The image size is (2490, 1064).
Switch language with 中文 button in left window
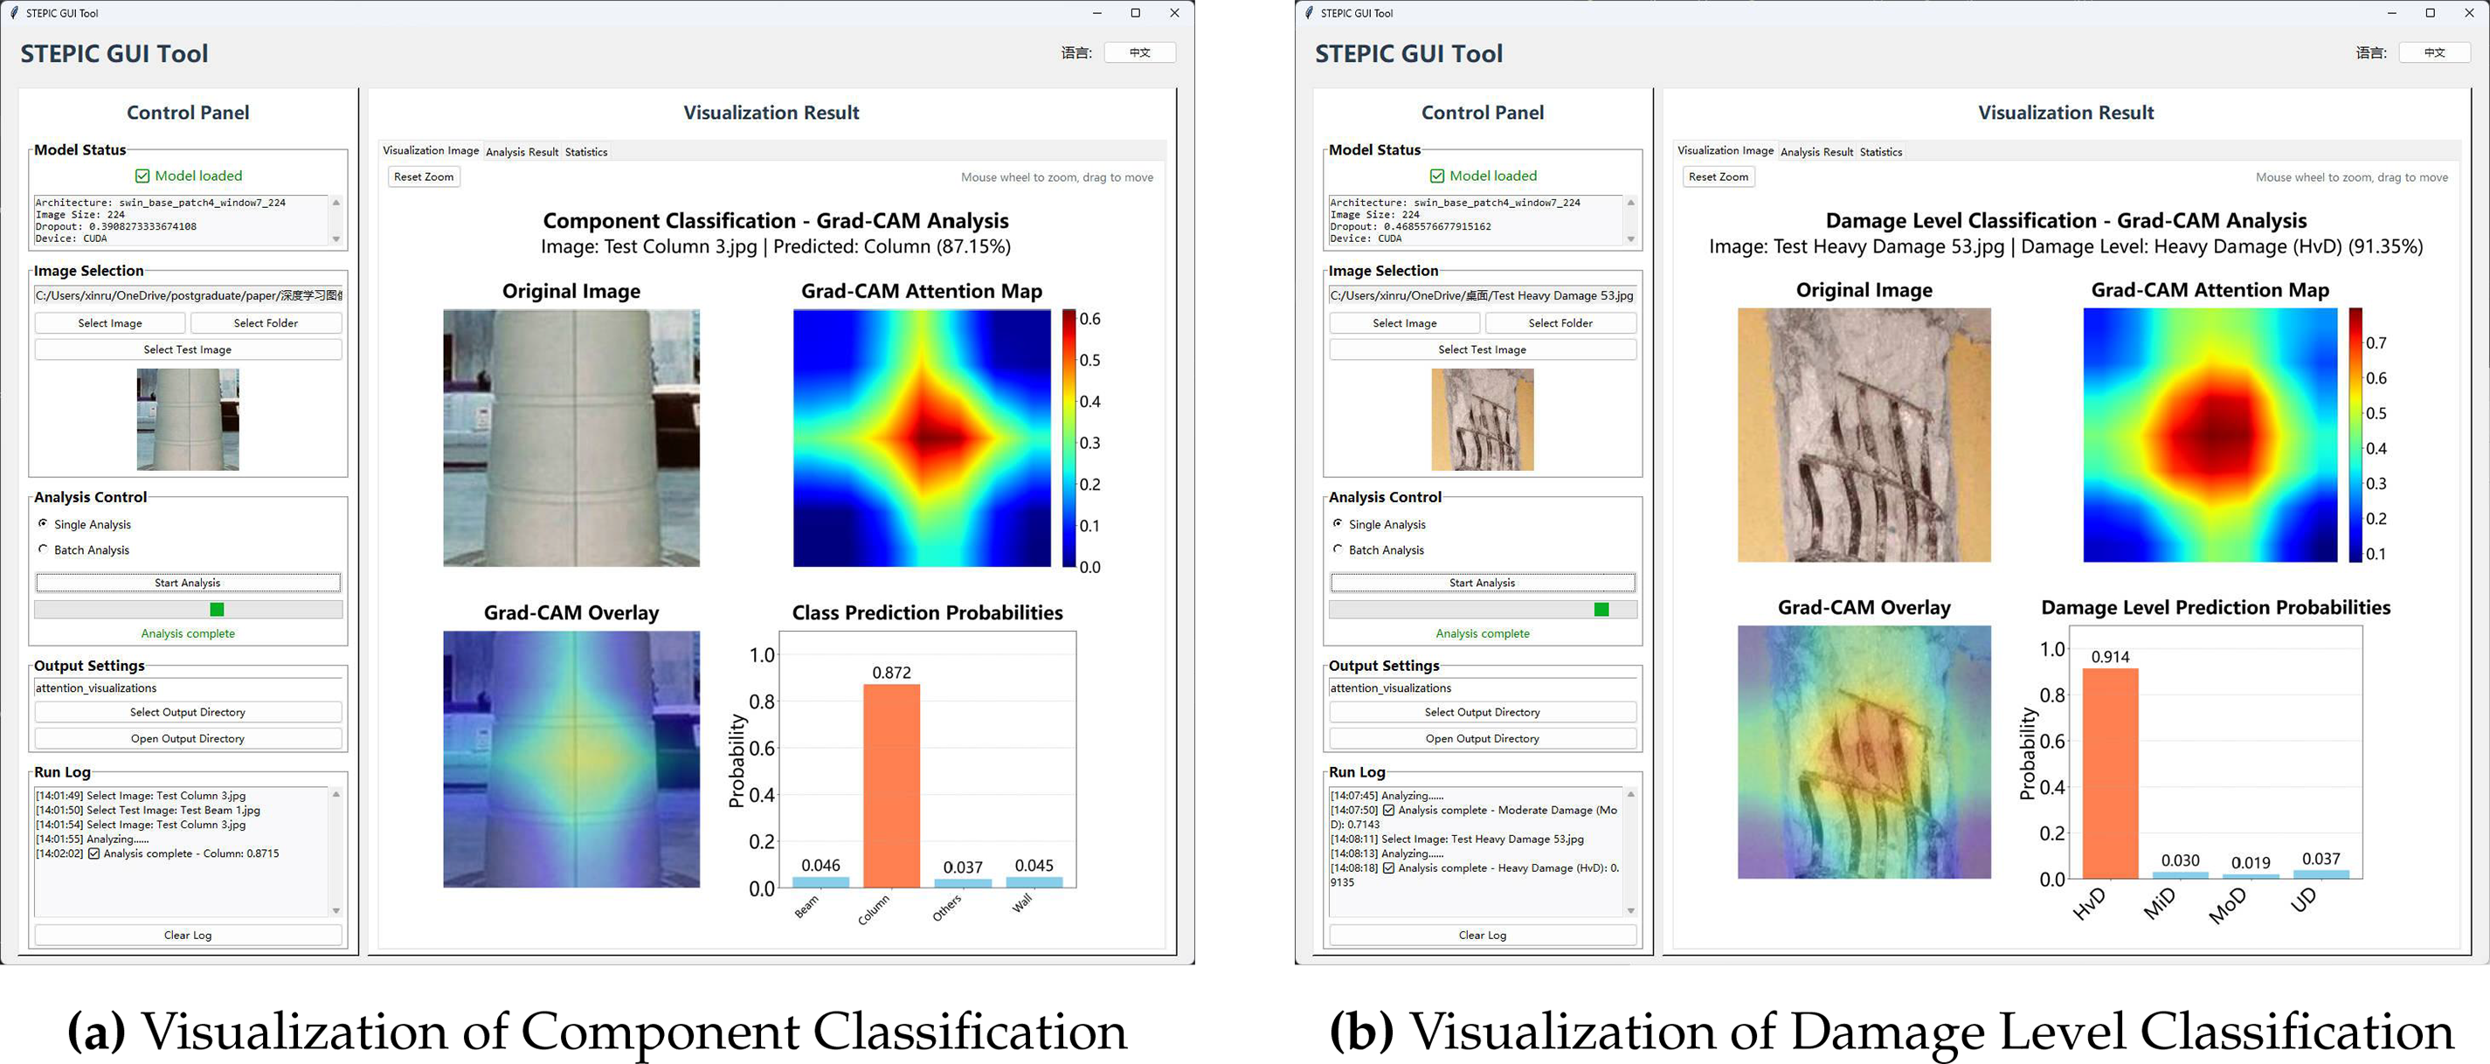tap(1139, 53)
